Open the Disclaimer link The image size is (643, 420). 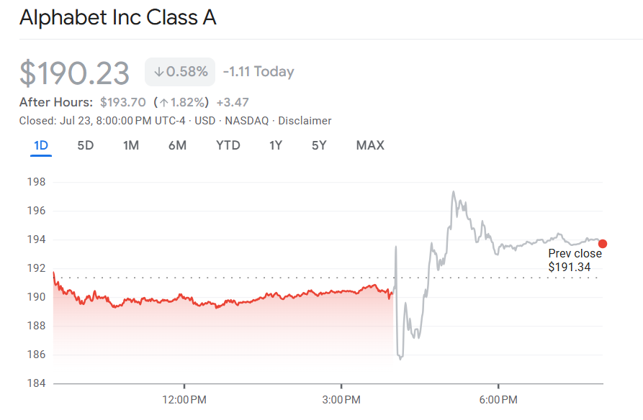point(305,121)
